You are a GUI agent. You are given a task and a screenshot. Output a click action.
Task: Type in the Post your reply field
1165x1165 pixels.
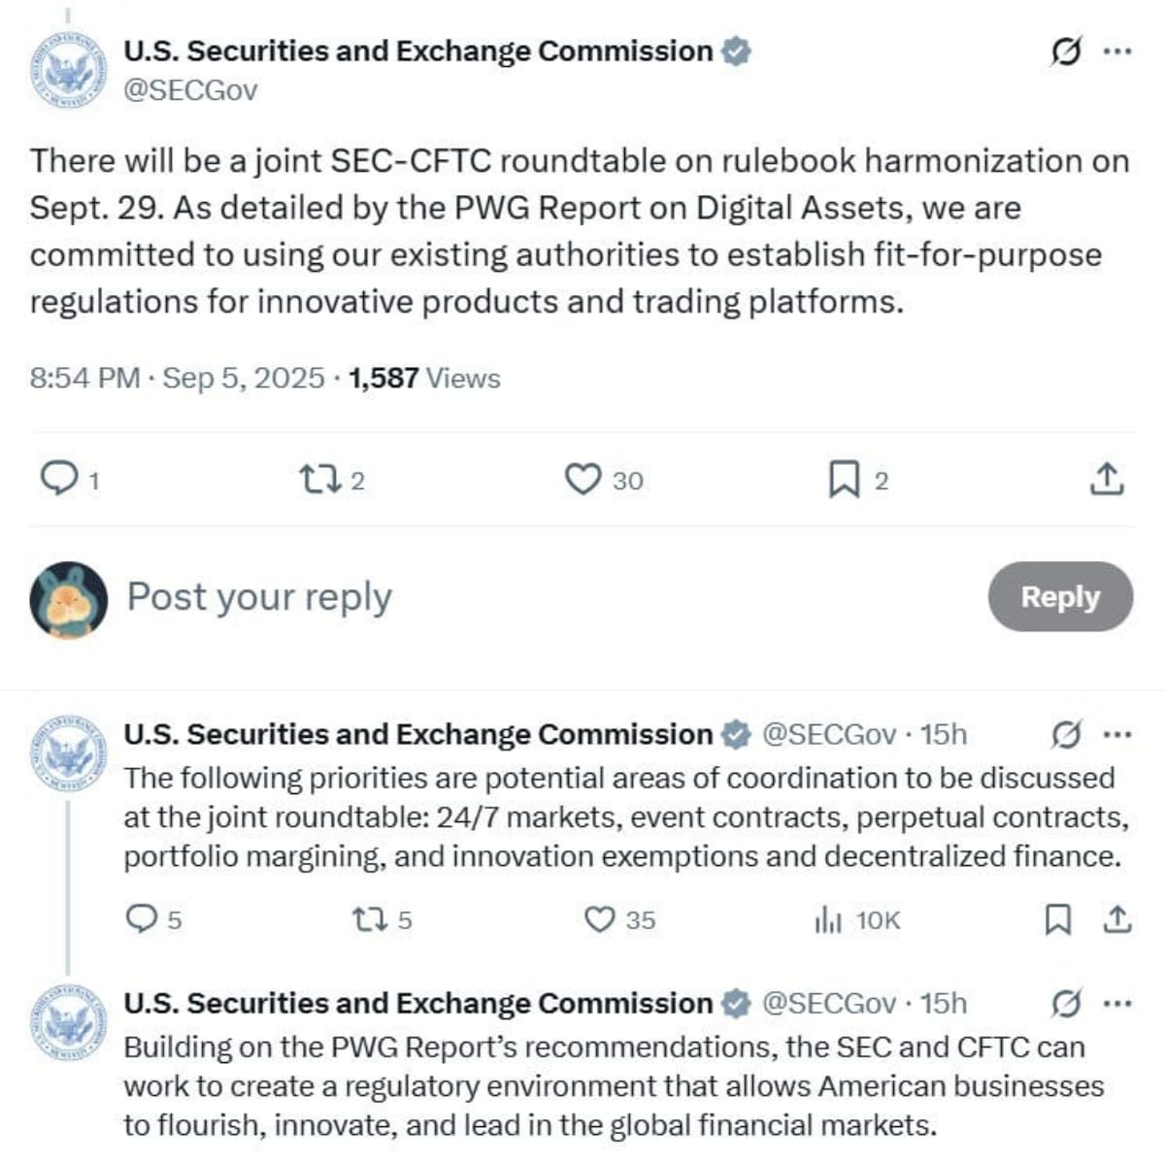485,596
